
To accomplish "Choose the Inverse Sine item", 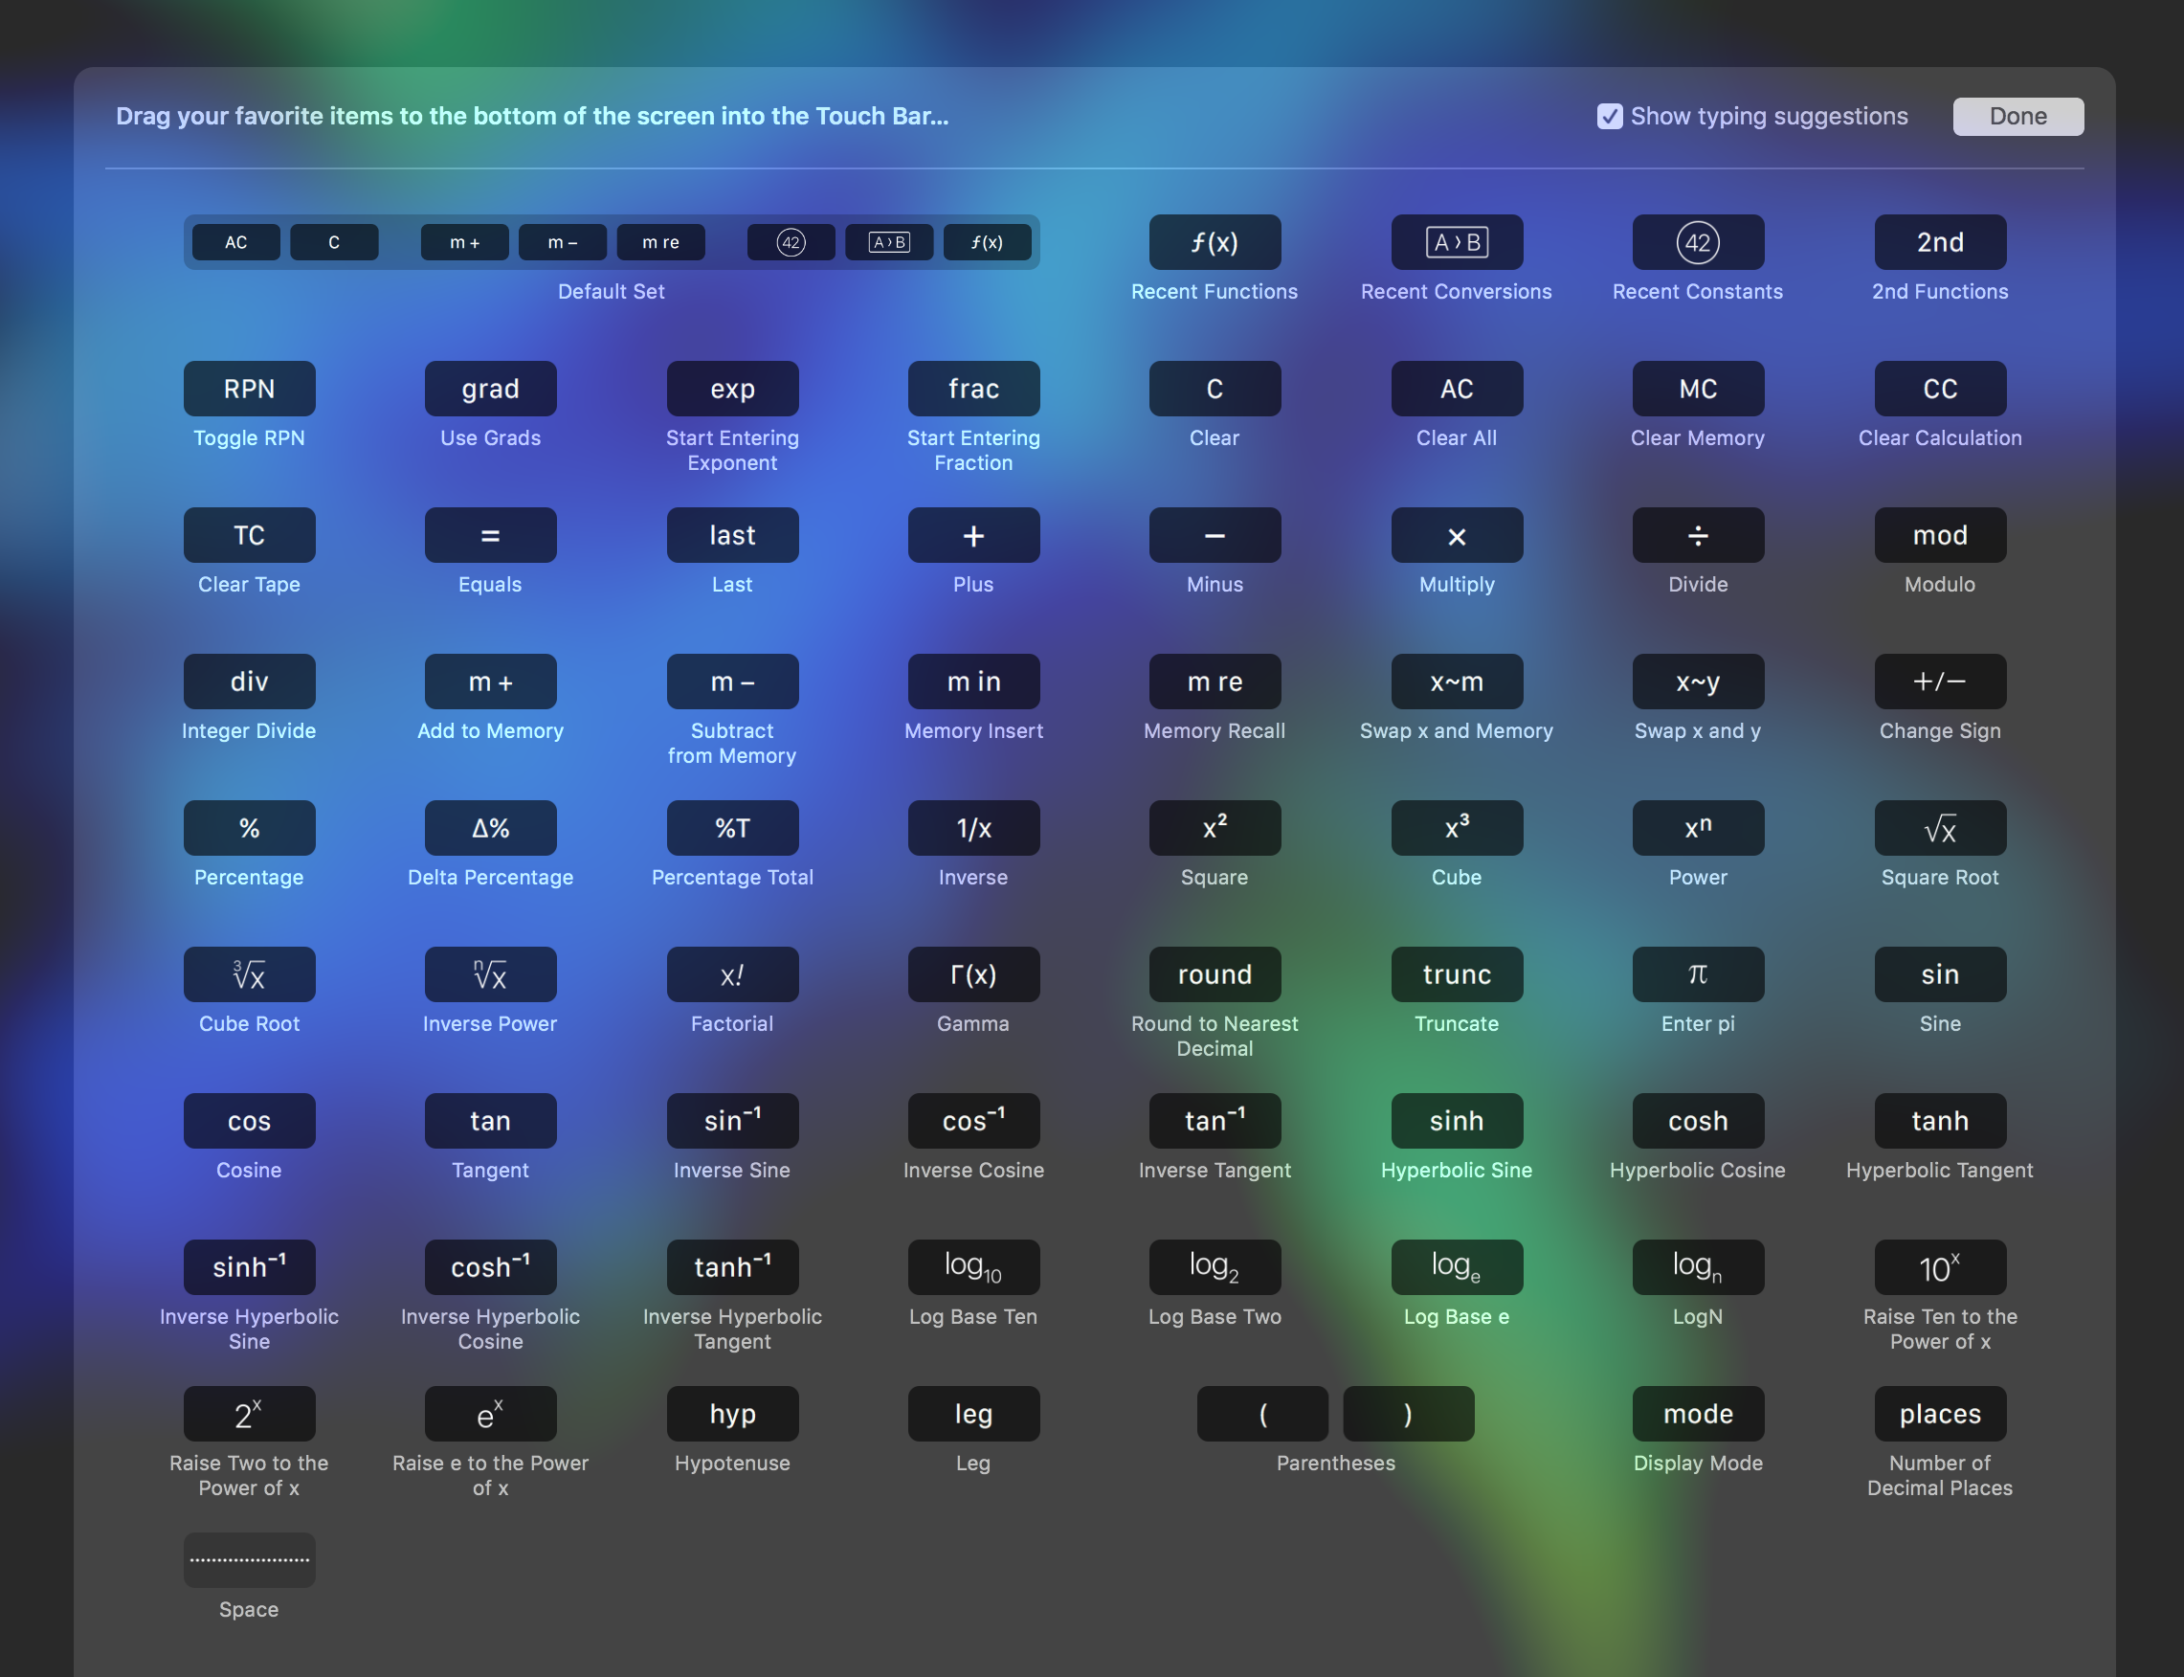I will pyautogui.click(x=731, y=1121).
